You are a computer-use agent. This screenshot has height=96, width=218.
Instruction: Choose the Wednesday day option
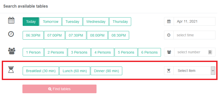coord(96,22)
